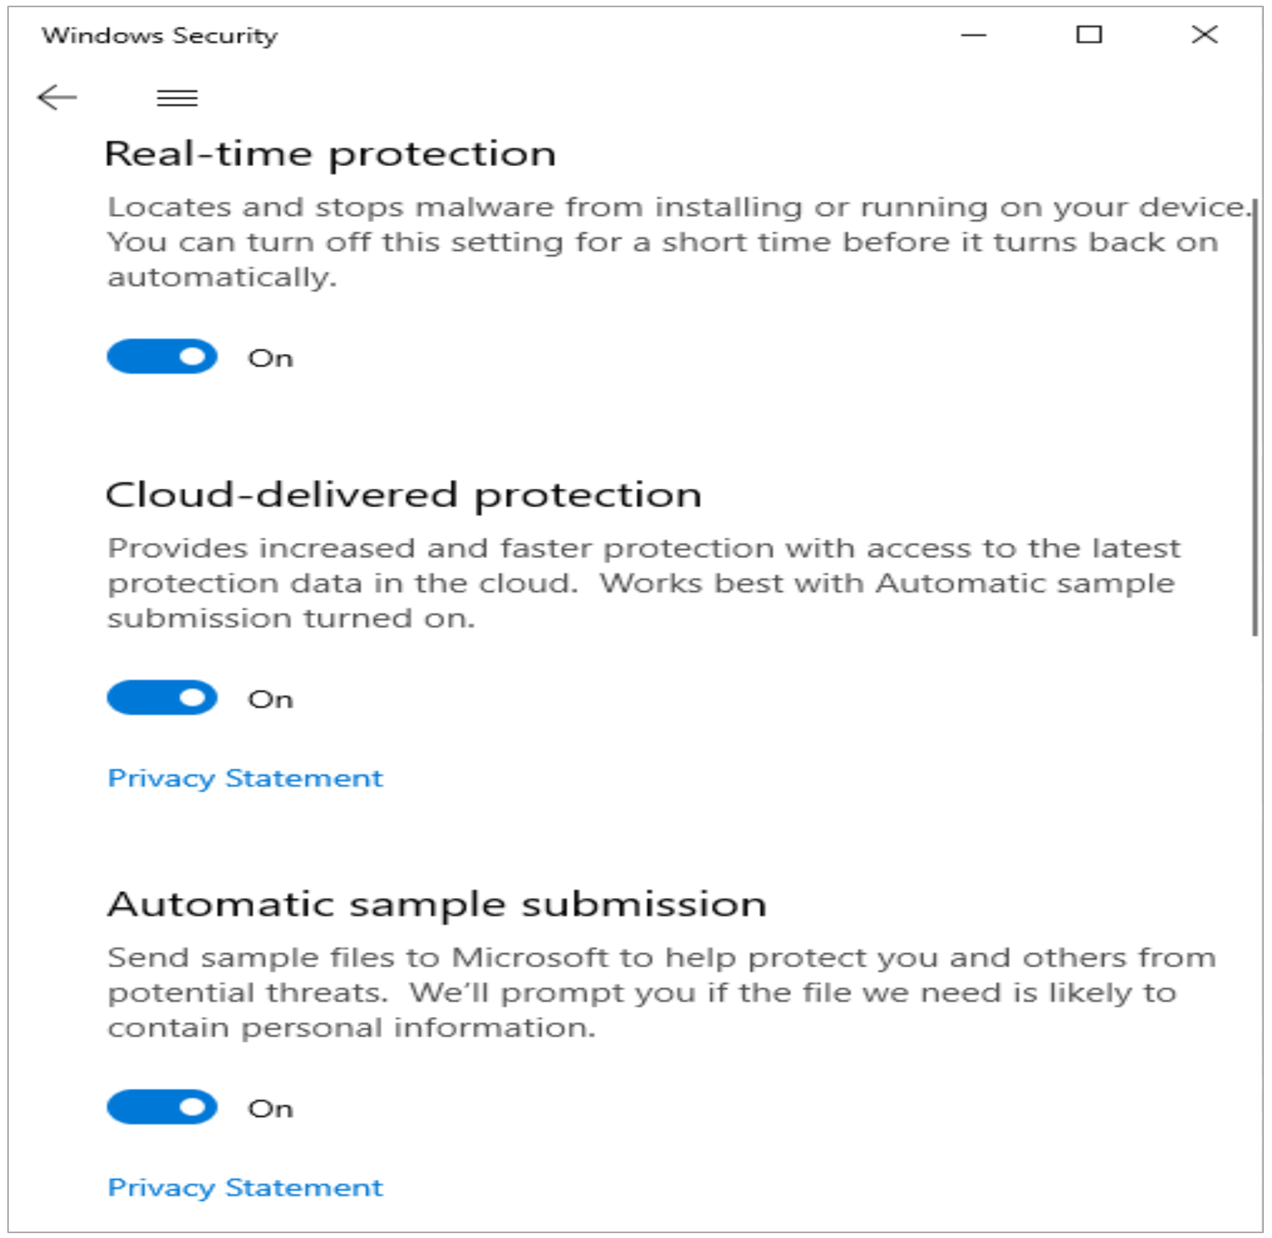The width and height of the screenshot is (1272, 1238).
Task: Open the hamburger navigation menu
Action: (x=177, y=98)
